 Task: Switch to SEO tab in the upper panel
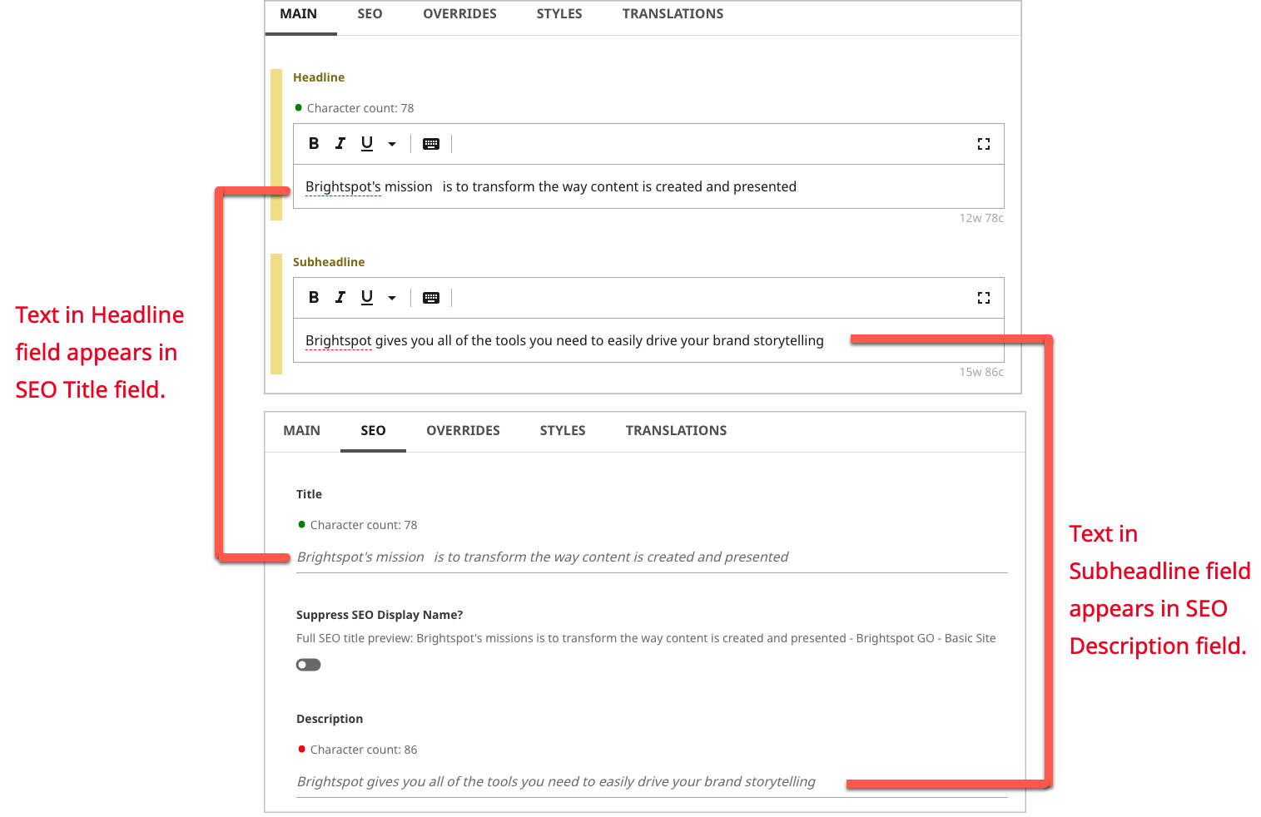pyautogui.click(x=370, y=14)
